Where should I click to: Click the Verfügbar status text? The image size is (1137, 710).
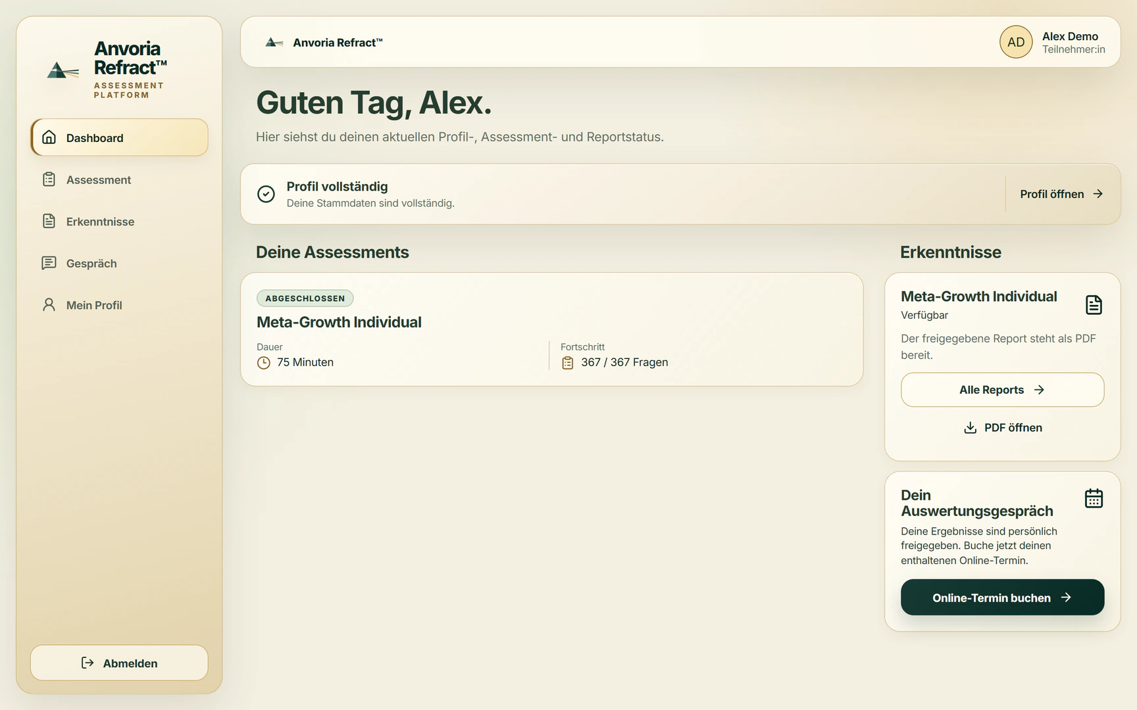coord(924,315)
